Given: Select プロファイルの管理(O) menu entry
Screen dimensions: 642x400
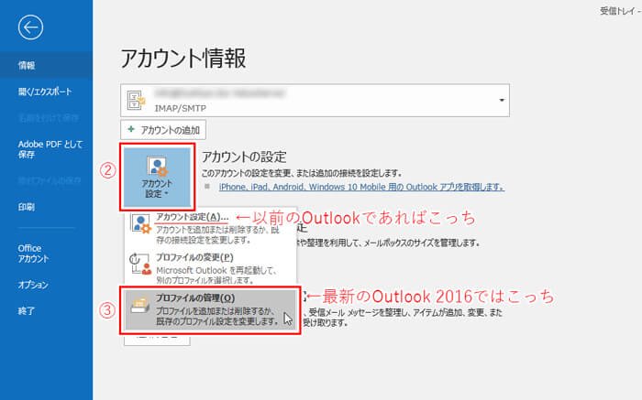Looking at the screenshot, I should click(x=210, y=309).
